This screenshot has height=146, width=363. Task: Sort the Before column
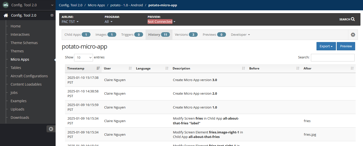click(298, 68)
